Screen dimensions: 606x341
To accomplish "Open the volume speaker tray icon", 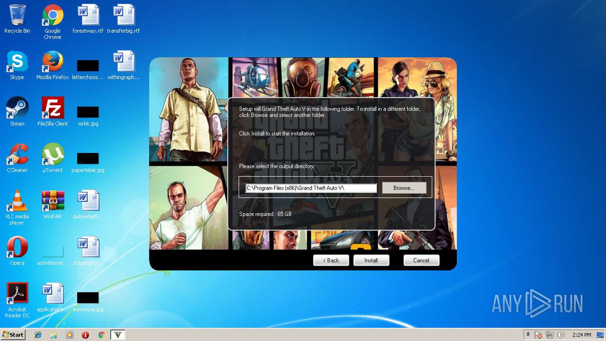I will [x=561, y=335].
